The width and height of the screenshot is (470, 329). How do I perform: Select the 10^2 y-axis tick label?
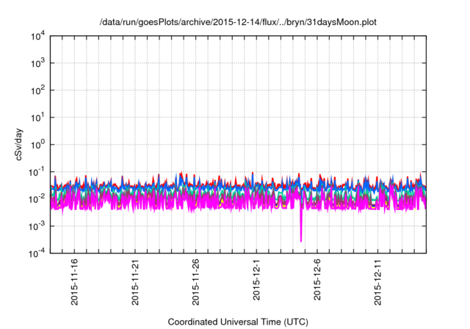coord(37,90)
